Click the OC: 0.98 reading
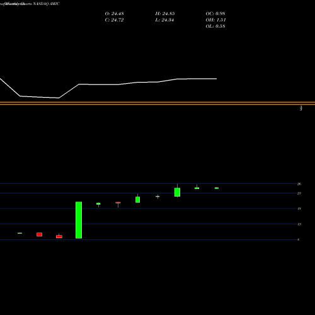The height and width of the screenshot is (315, 315). [215, 14]
